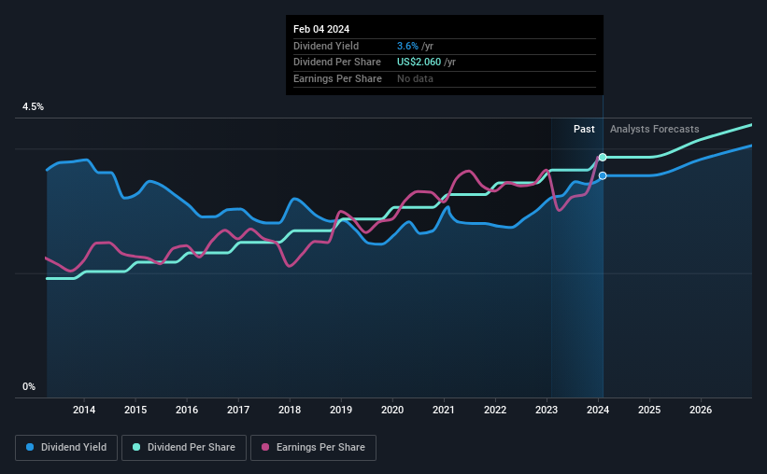Click the 'Past' region label
Image resolution: width=767 pixels, height=474 pixels.
coord(584,129)
